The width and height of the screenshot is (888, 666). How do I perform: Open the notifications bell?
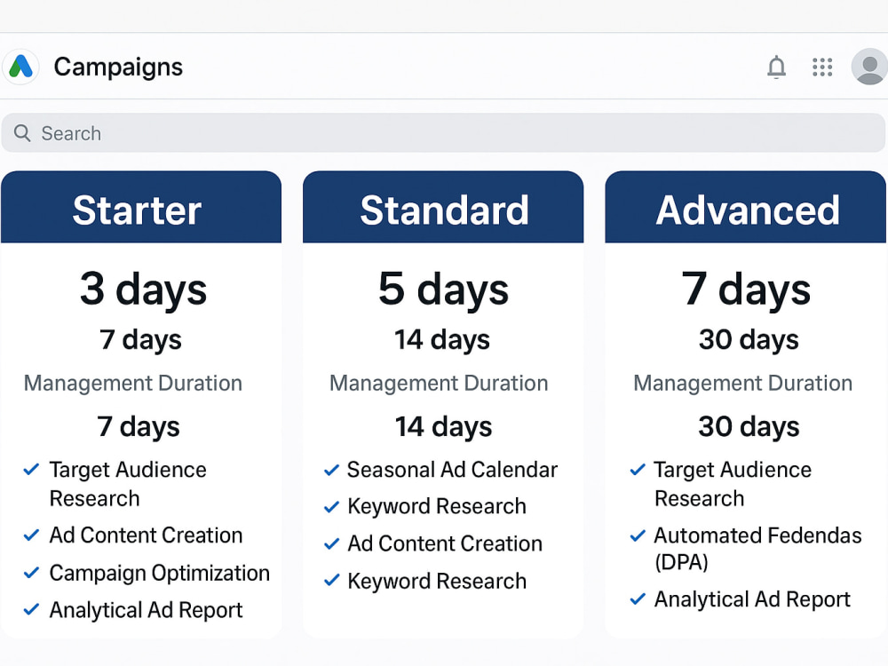coord(776,67)
